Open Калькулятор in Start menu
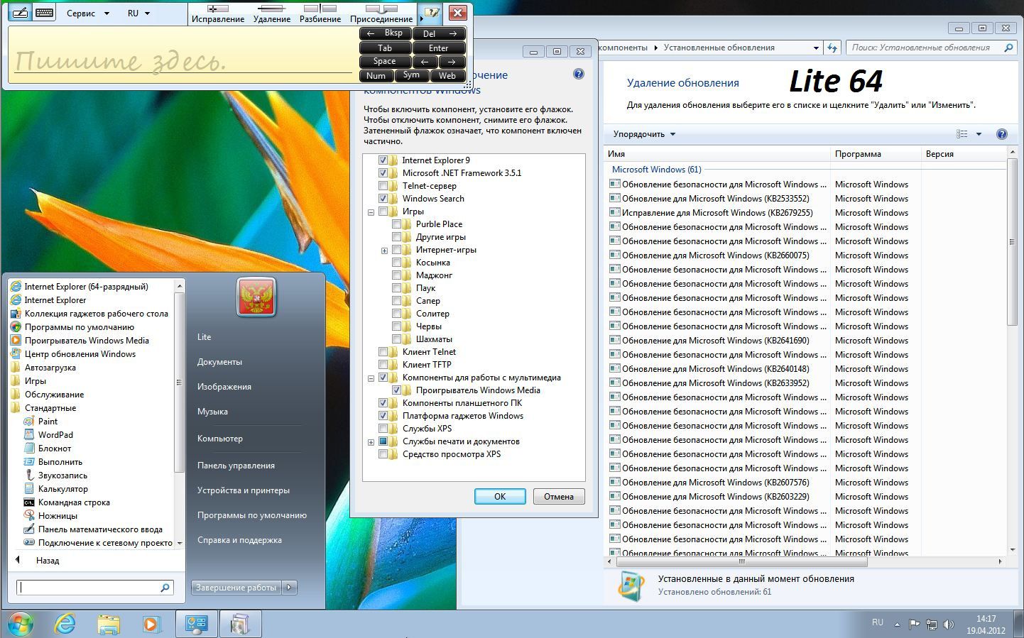Image resolution: width=1024 pixels, height=638 pixels. [63, 488]
